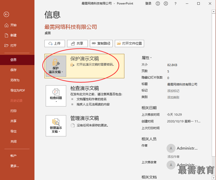Screen dimensions: 216x180
Task: Choose 保存 in the sidebar
Action: coord(17,70)
